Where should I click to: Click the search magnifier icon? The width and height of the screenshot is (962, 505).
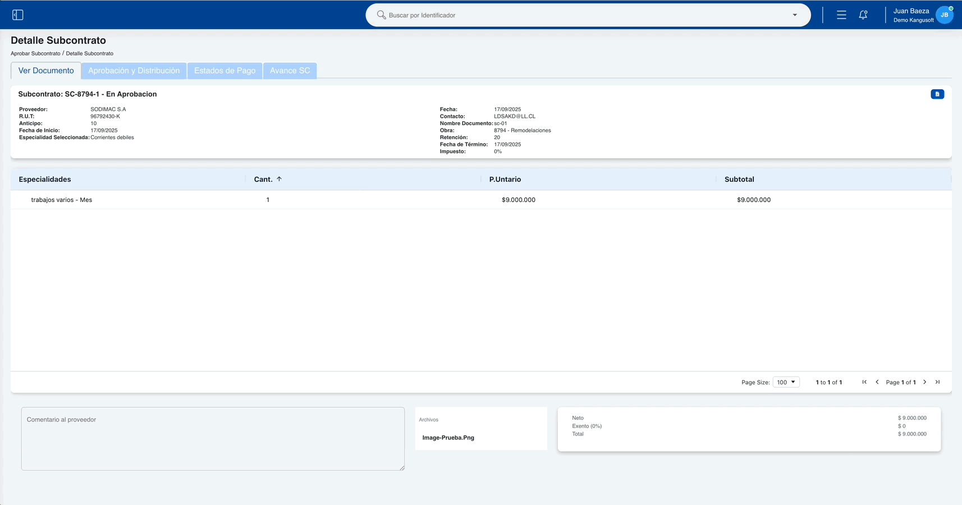[x=381, y=15]
